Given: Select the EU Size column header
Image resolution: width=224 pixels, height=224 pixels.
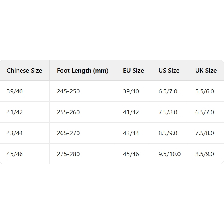Looking at the screenshot, I should (x=133, y=71).
